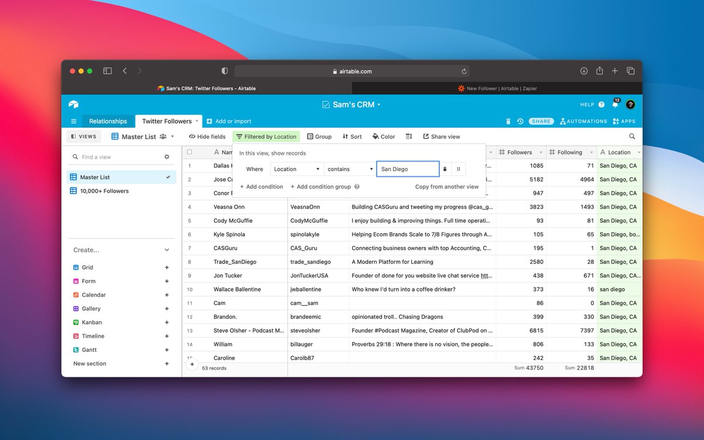Click plus next to Grid view

point(167,268)
